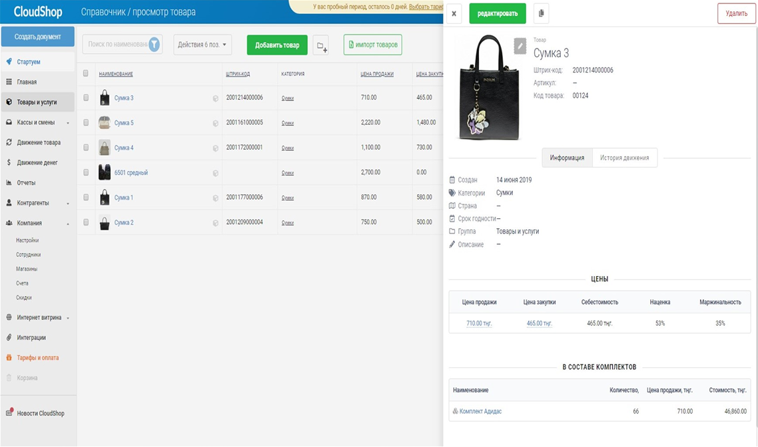The image size is (758, 447).
Task: Click the pencil icon beside product image
Action: coord(520,45)
